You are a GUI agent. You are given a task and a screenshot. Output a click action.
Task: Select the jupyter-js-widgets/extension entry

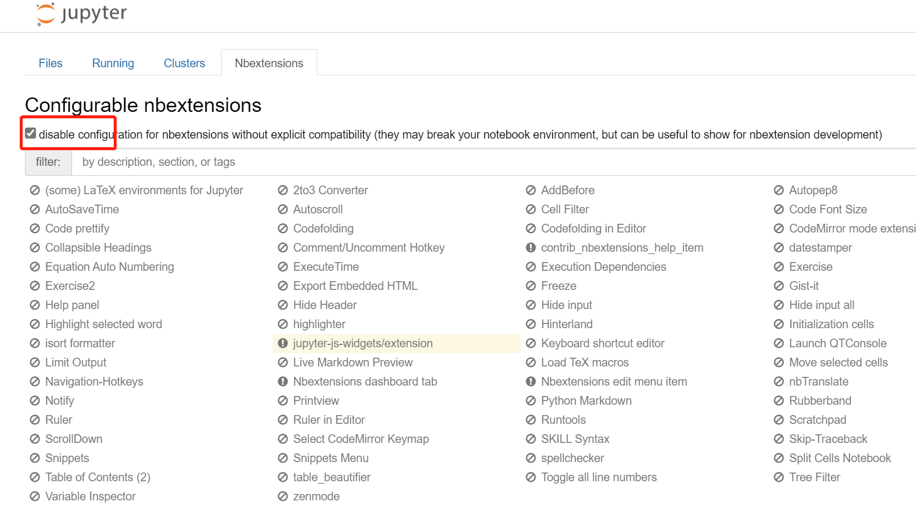363,343
